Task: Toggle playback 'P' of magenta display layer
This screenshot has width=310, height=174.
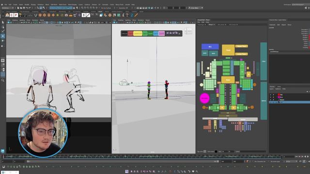Action: tap(274, 97)
